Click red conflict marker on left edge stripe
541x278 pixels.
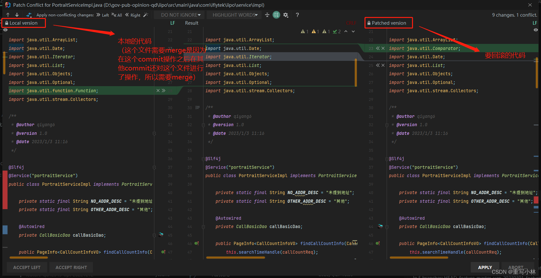click(x=5, y=190)
